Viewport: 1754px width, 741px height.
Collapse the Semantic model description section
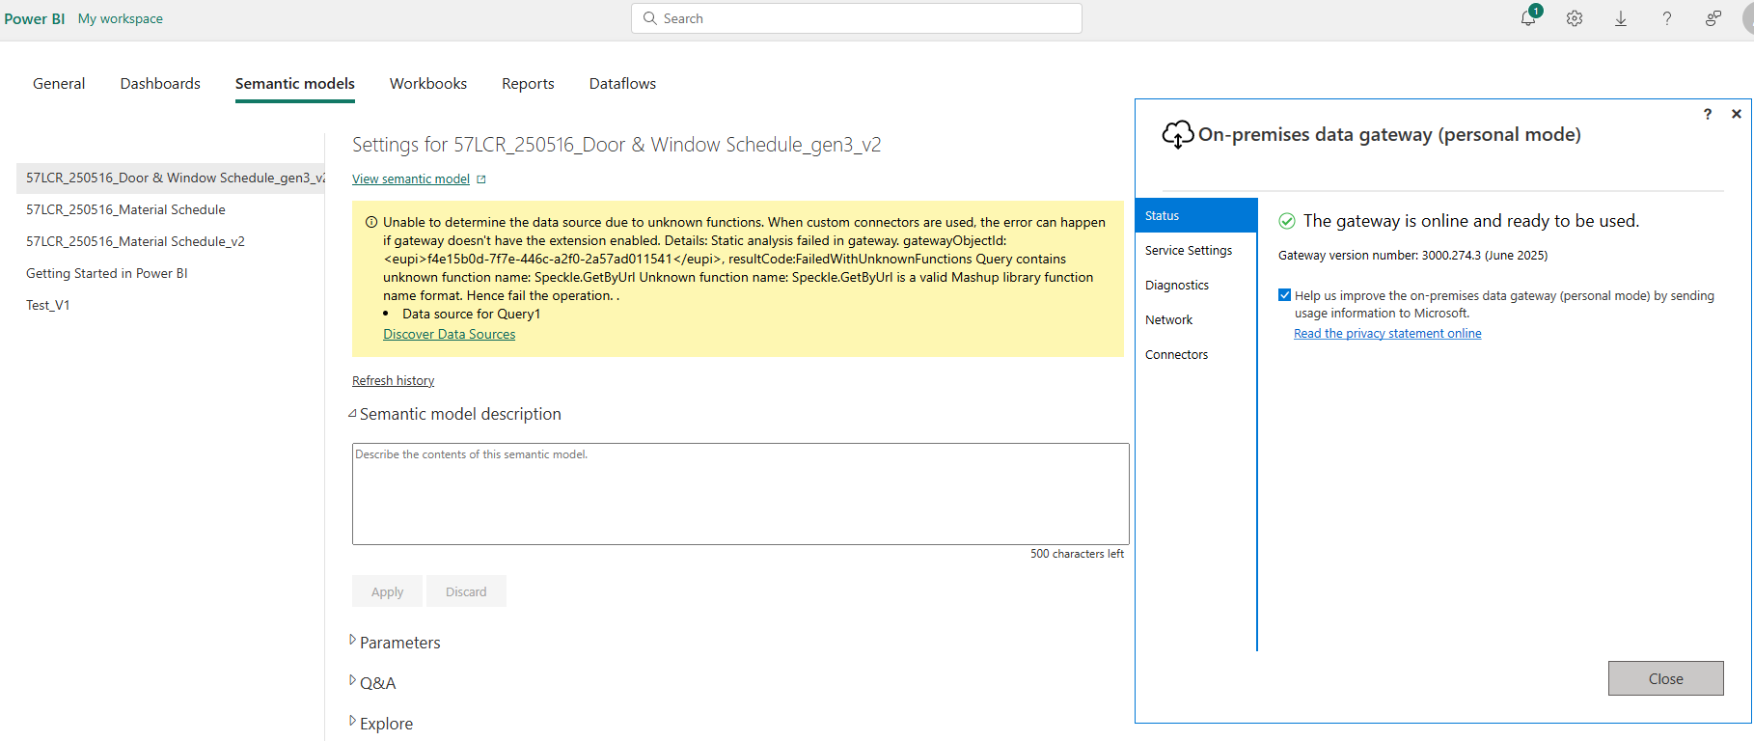(352, 414)
